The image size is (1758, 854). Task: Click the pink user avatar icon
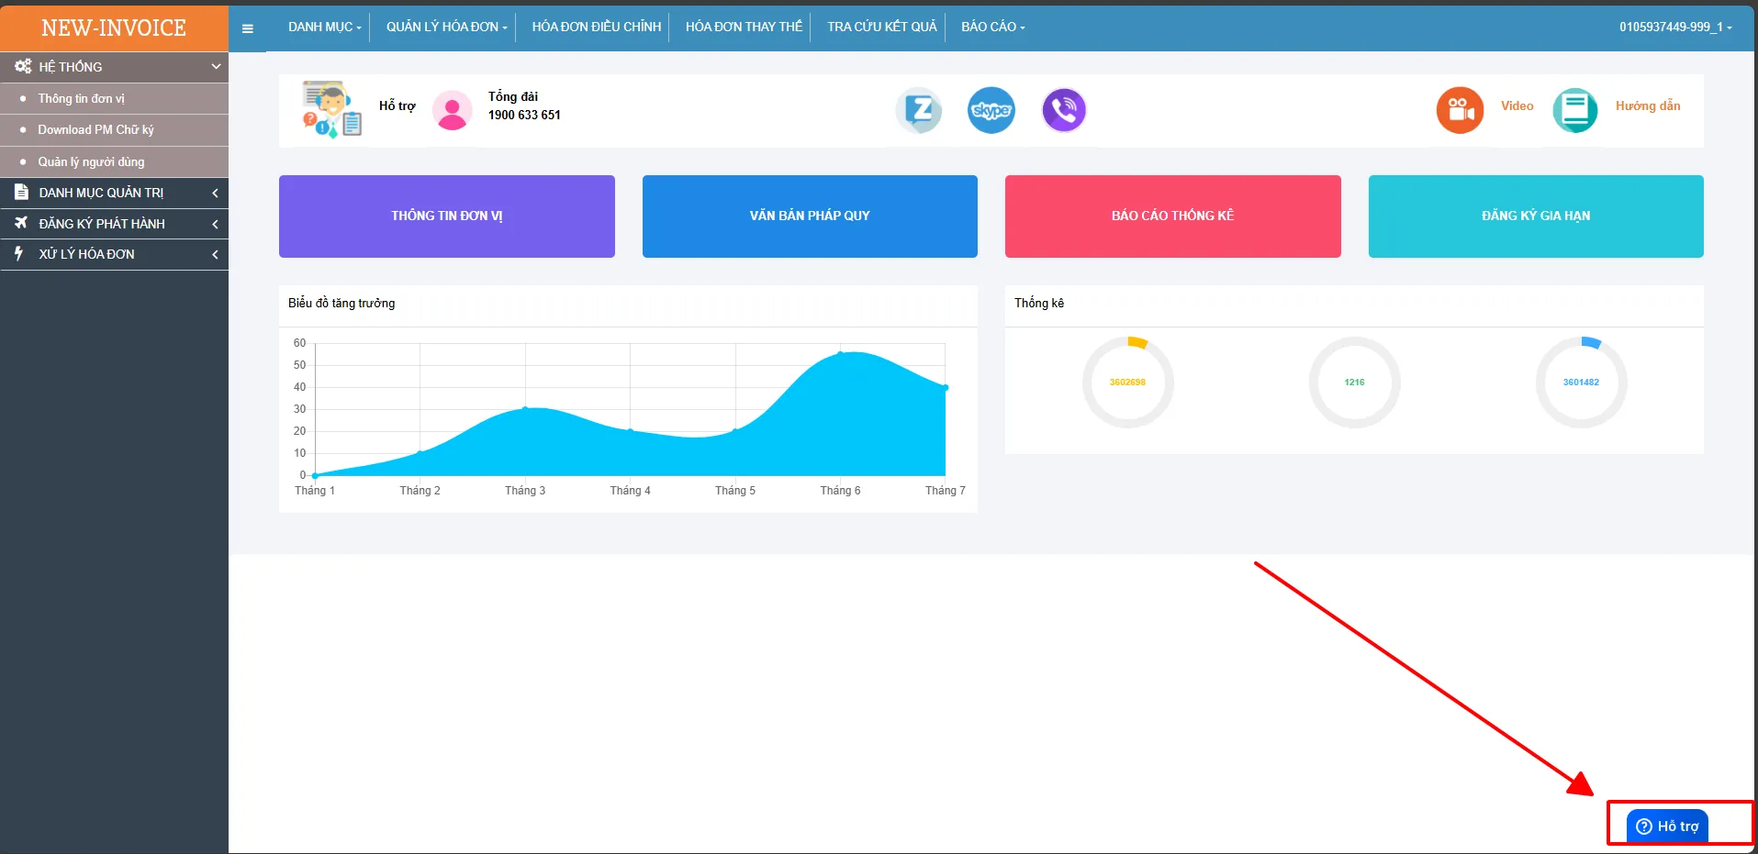pyautogui.click(x=452, y=111)
